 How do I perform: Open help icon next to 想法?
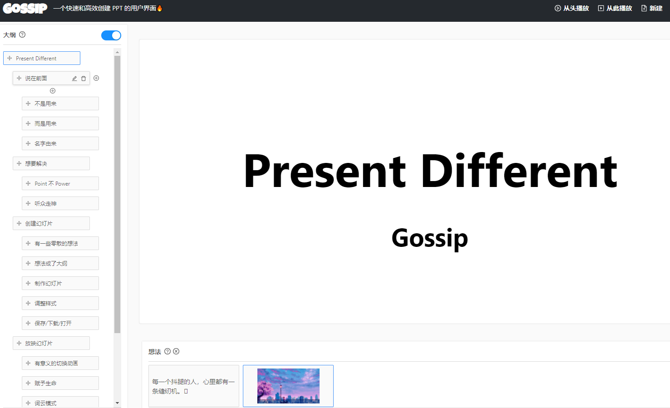tap(167, 351)
